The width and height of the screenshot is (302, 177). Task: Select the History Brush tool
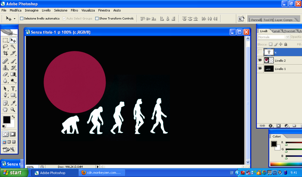click(13, 68)
